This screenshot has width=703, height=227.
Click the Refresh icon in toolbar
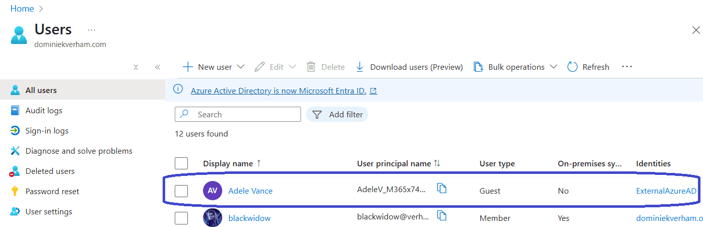click(x=572, y=67)
